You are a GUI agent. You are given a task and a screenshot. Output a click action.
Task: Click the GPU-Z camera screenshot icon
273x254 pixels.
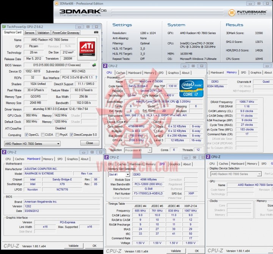(x=96, y=32)
